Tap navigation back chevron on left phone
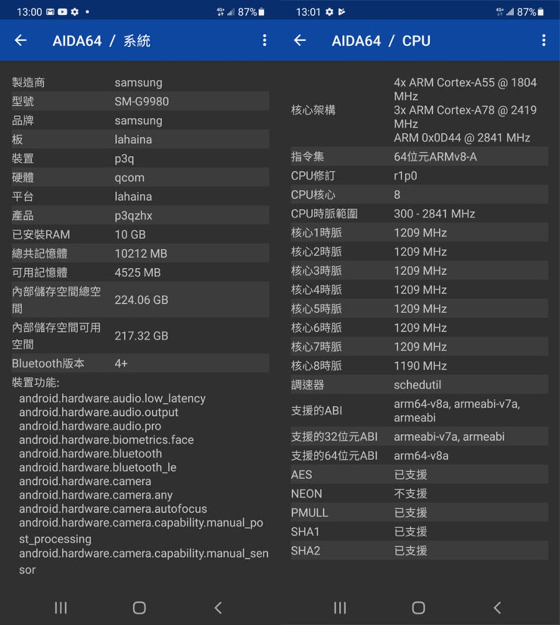Viewport: 560px width, 625px height. click(x=218, y=608)
